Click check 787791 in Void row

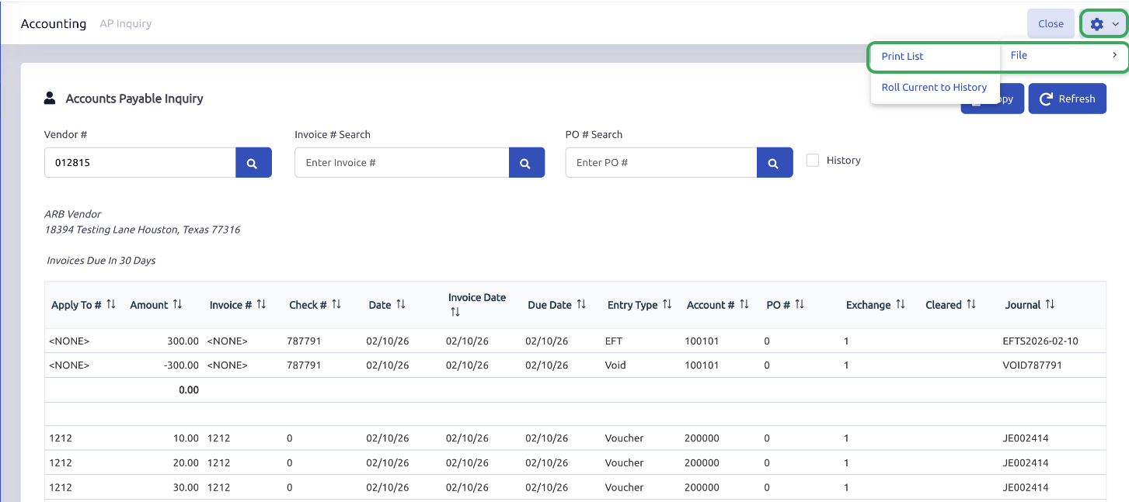[304, 365]
